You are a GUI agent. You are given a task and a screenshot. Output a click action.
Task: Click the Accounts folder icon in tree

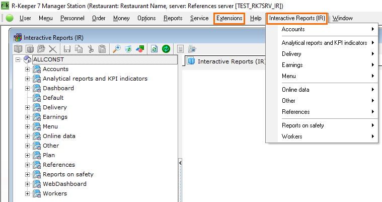point(37,69)
